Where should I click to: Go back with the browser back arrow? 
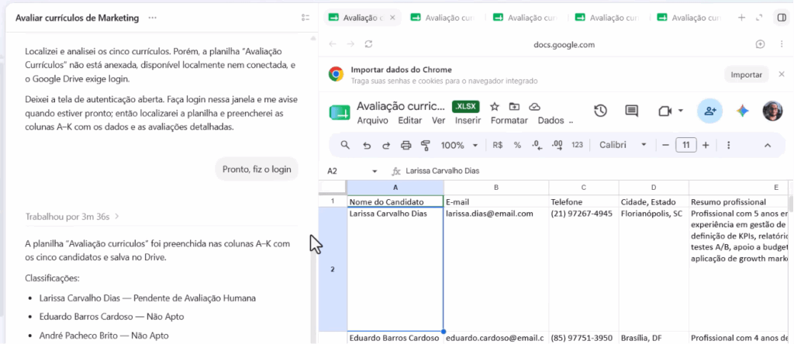(332, 44)
